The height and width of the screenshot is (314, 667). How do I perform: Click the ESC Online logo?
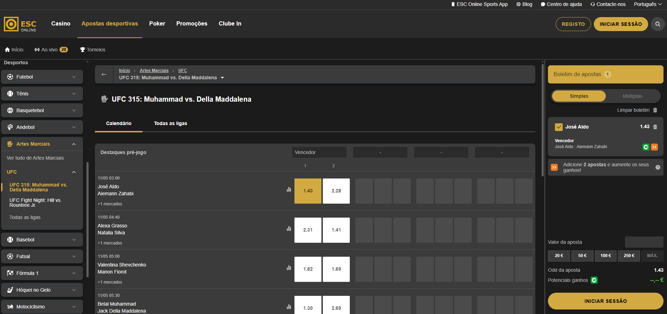tap(20, 24)
